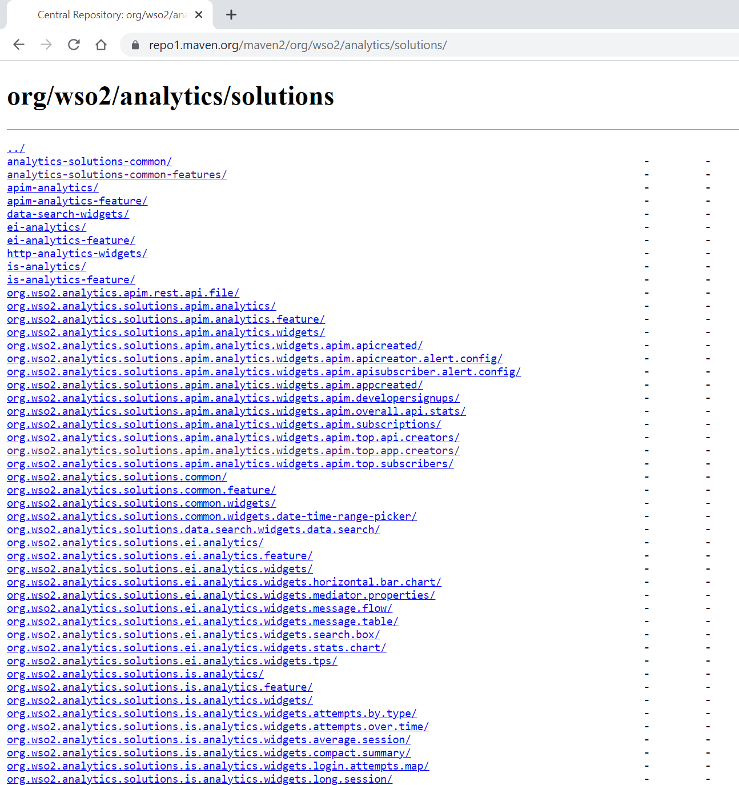739x785 pixels.
Task: Open the is.analytics.feature/ link
Action: click(160, 687)
